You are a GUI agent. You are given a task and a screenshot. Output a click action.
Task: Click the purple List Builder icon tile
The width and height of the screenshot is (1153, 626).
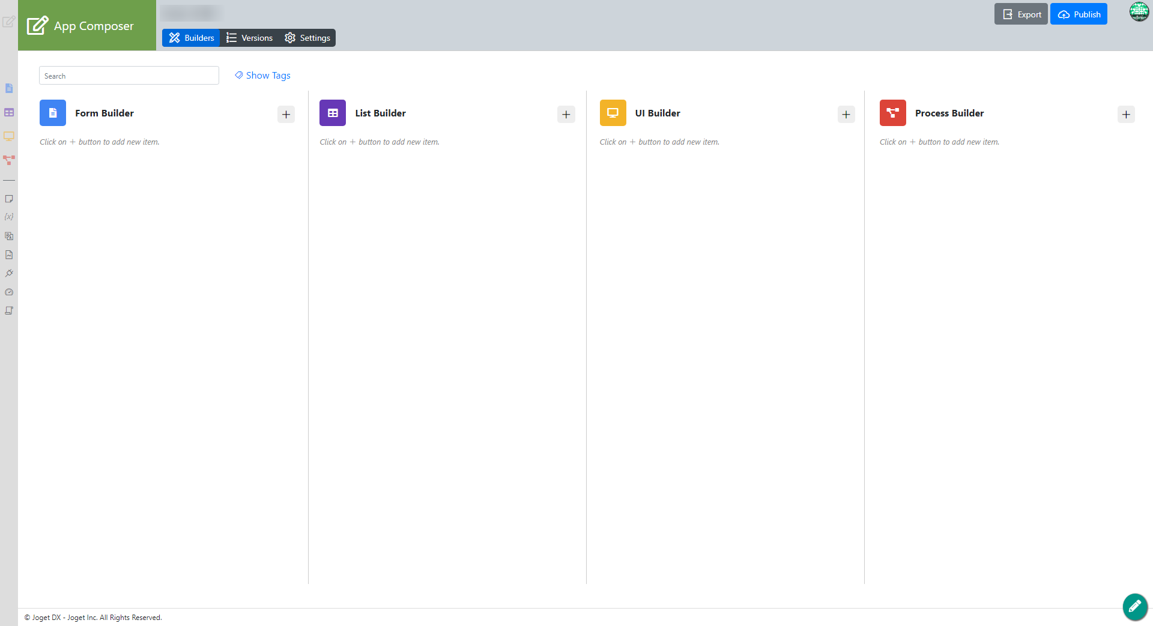pos(333,113)
